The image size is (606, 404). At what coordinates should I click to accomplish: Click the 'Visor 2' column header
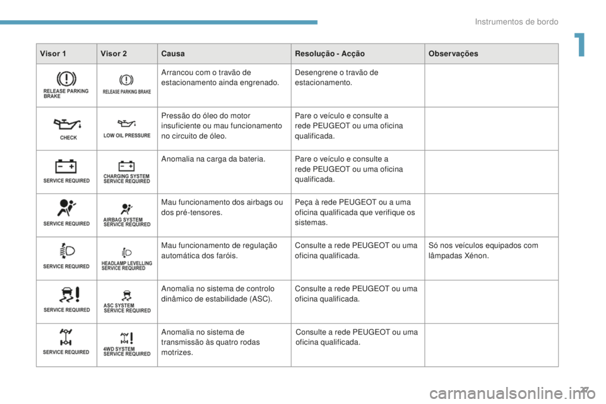pyautogui.click(x=114, y=54)
